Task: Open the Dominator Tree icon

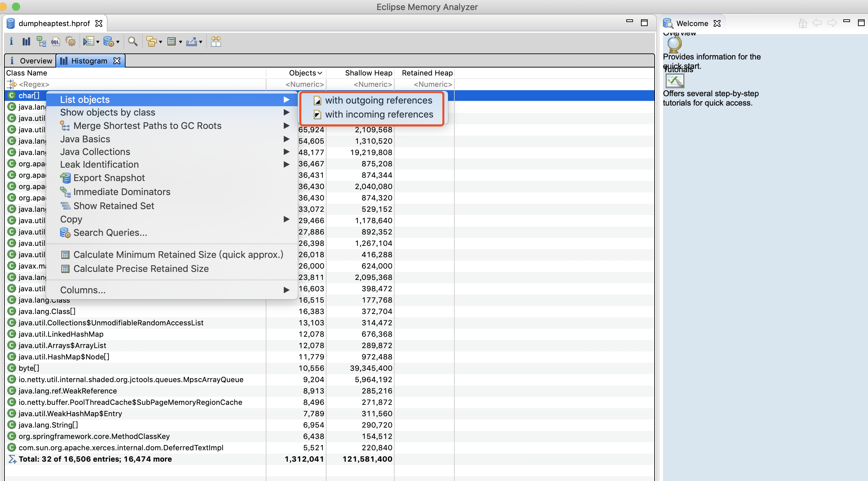Action: click(x=41, y=41)
